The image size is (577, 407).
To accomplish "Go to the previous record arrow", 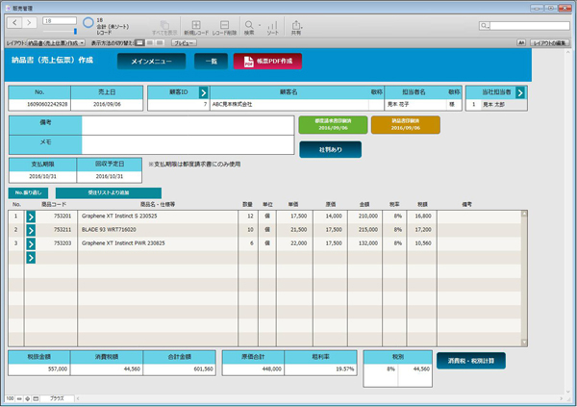I will coord(14,23).
